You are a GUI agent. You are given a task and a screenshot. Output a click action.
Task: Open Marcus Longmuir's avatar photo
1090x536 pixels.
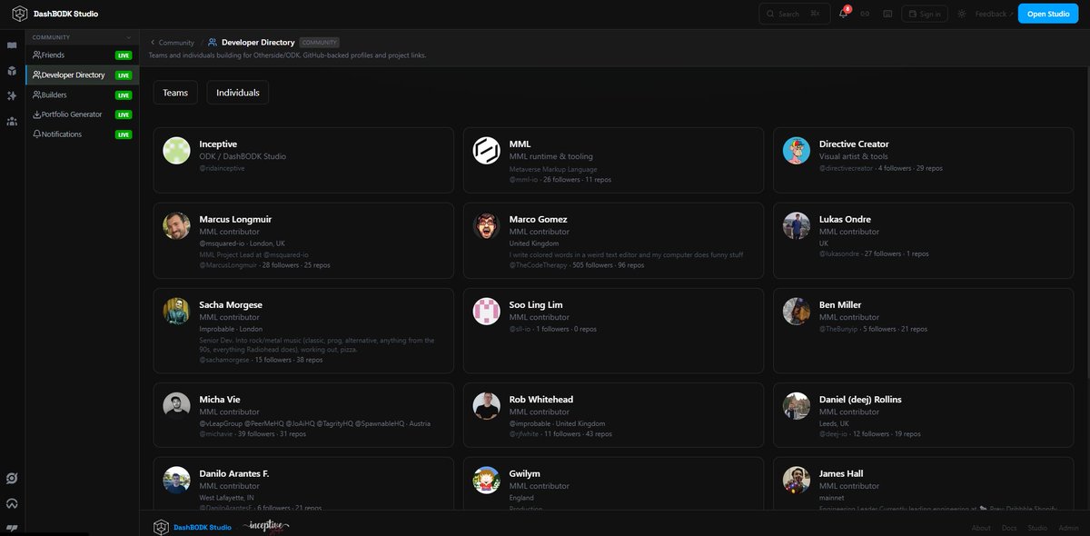click(x=176, y=225)
